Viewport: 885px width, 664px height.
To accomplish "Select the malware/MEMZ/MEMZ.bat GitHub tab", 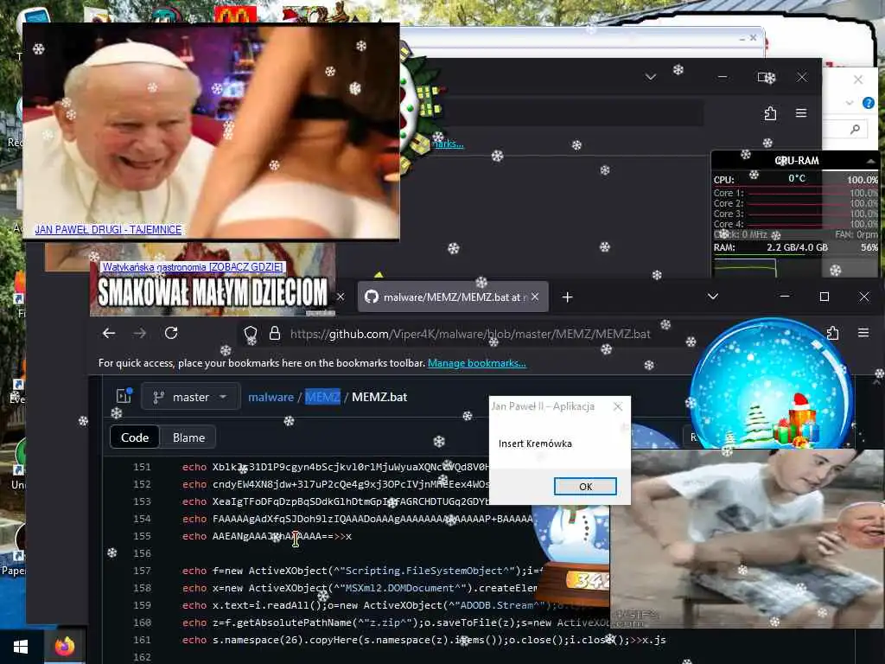I will click(x=453, y=297).
